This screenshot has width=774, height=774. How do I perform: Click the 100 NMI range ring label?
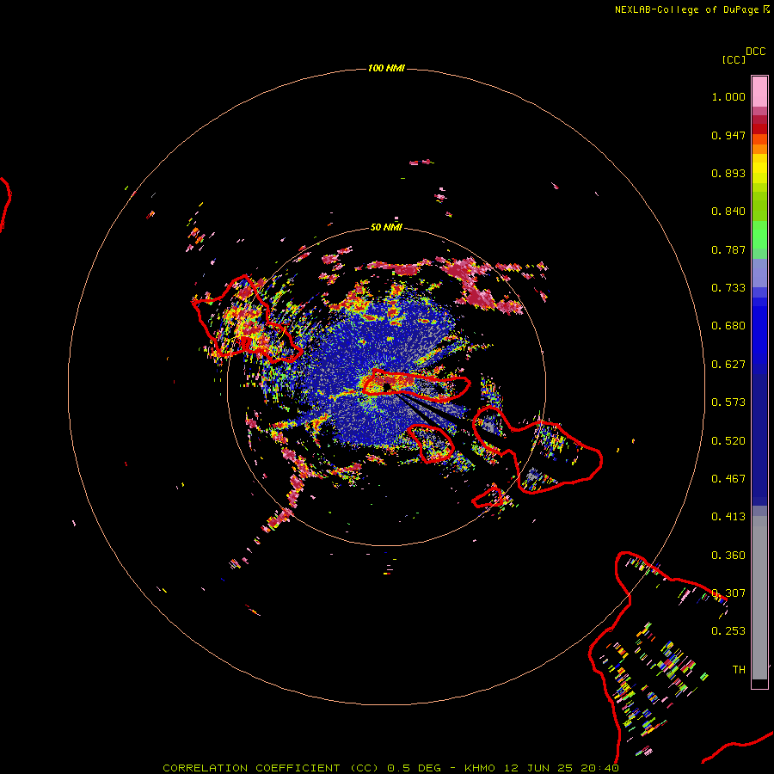[386, 68]
